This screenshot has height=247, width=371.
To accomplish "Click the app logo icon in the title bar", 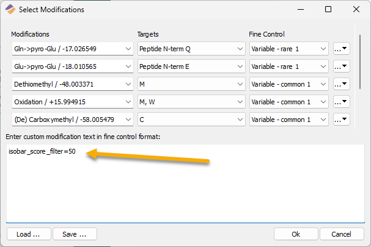I will 10,9.
